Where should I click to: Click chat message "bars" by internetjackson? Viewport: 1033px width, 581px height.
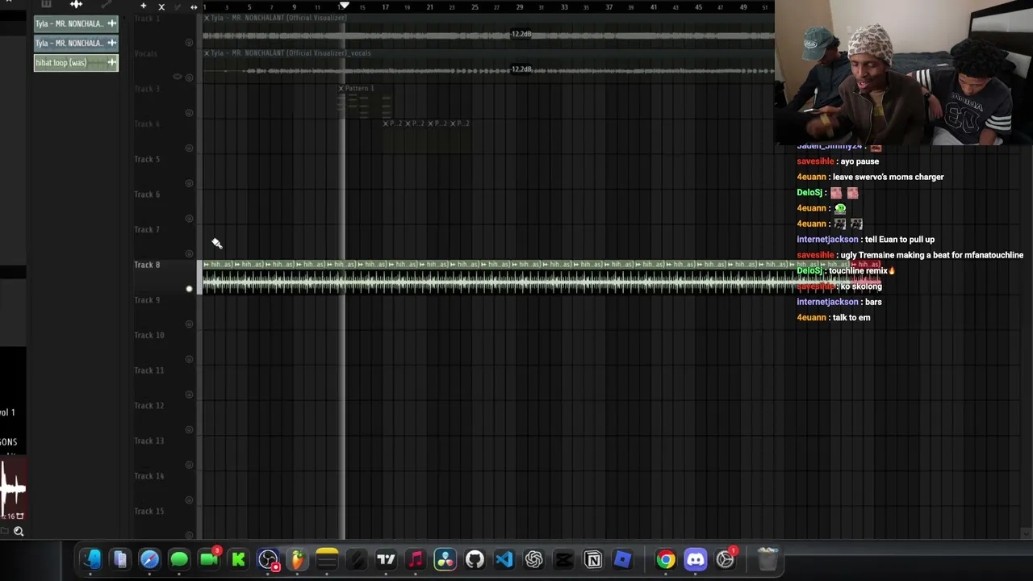click(x=873, y=302)
